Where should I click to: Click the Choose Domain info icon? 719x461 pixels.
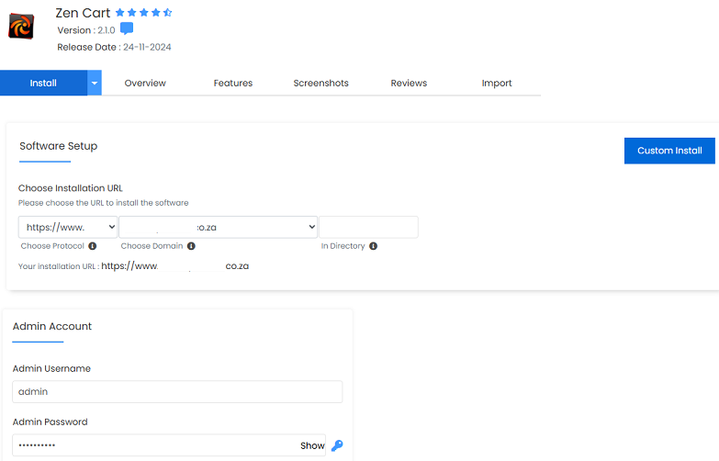coord(191,246)
